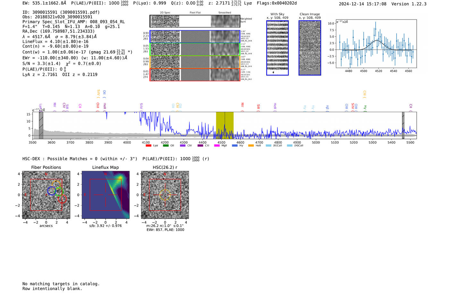Click the hatched gray band near 3550
This screenshot has width=449, height=306.
[41, 125]
